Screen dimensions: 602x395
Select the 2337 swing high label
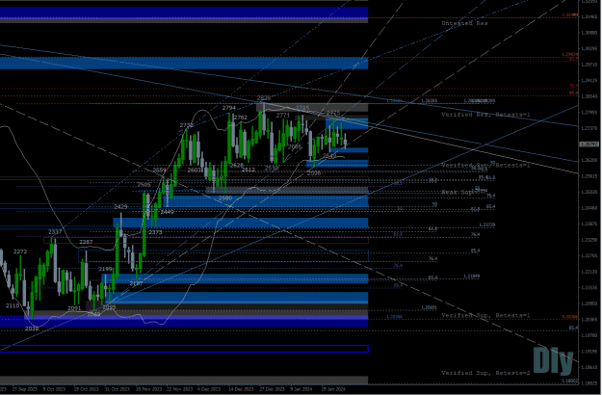[55, 232]
